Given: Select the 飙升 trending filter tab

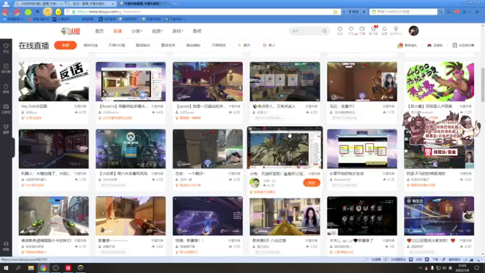Looking at the screenshot, I should click(x=244, y=45).
